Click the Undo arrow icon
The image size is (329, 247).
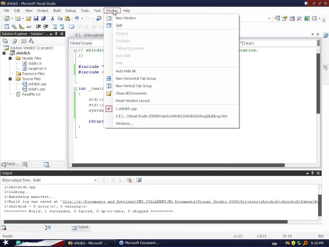76,18
